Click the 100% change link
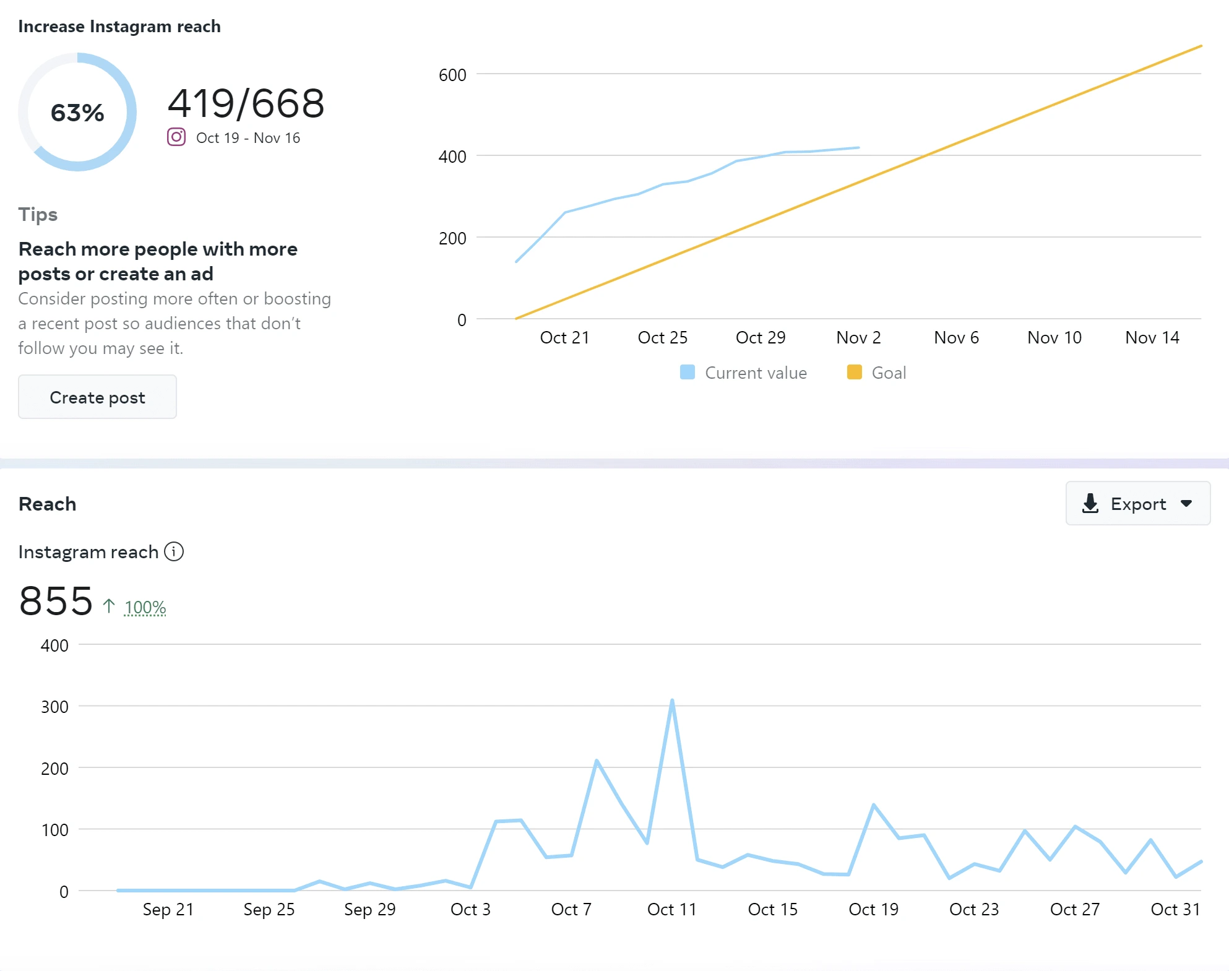 coord(145,607)
